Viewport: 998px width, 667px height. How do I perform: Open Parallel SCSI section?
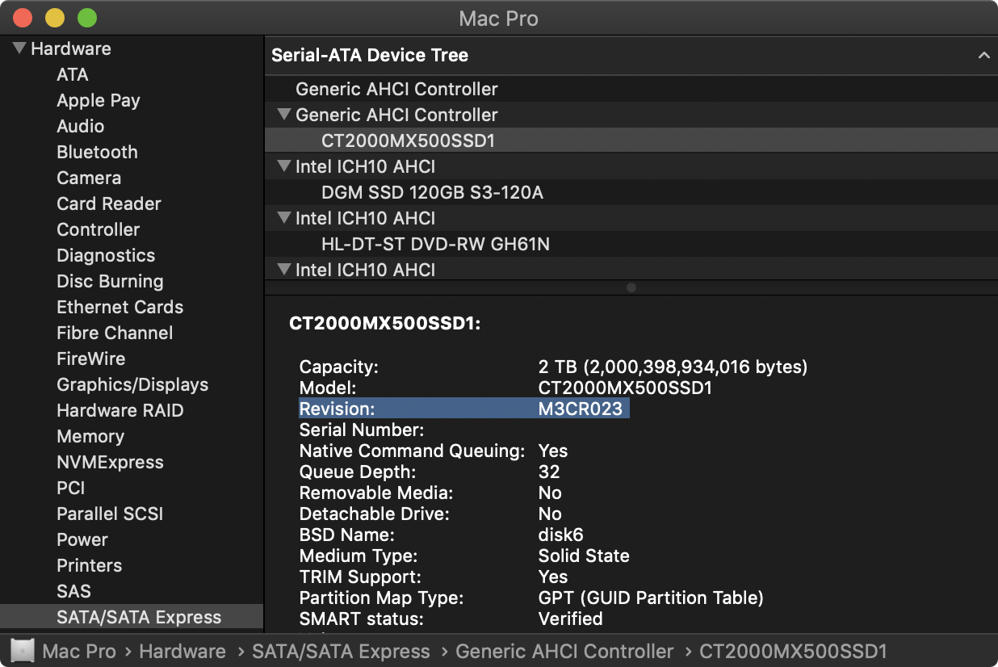click(110, 514)
